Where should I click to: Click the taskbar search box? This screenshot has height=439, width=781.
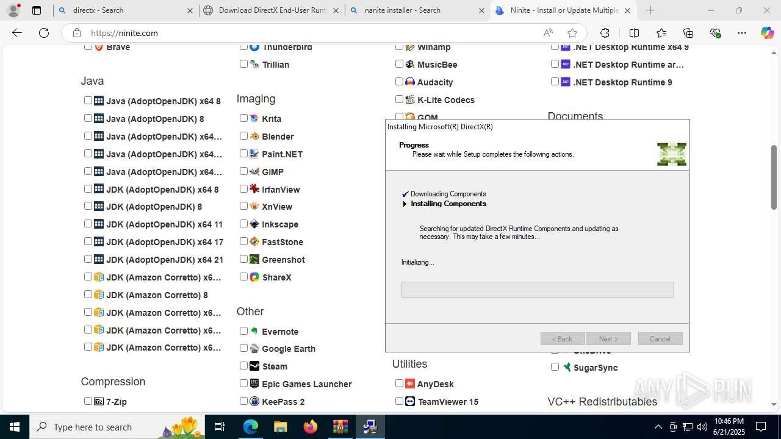coord(118,427)
